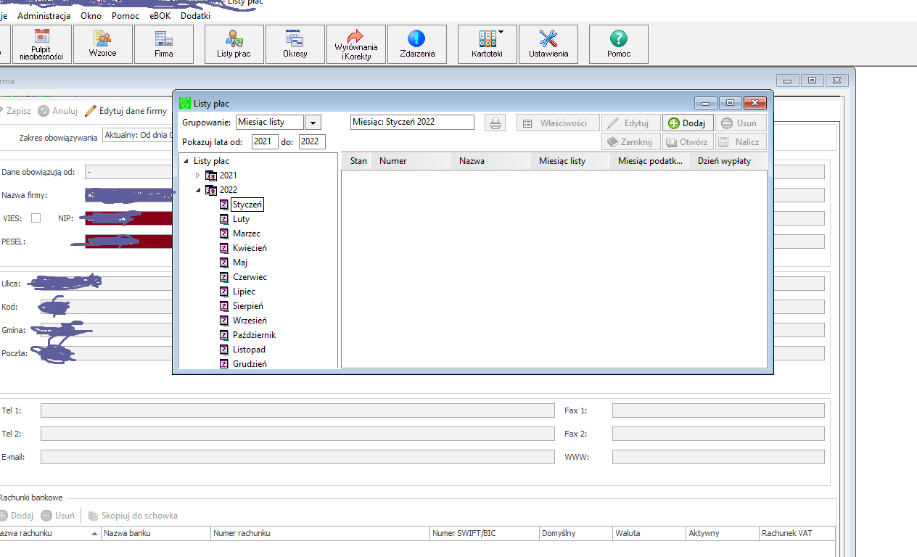Open the Firma toolbar icon
This screenshot has width=917, height=557.
(164, 44)
